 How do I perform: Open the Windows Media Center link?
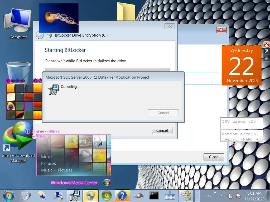(74, 183)
